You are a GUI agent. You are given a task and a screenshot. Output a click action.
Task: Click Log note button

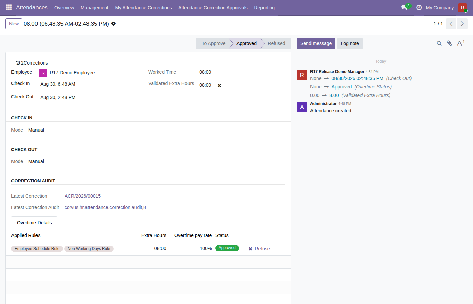point(350,43)
